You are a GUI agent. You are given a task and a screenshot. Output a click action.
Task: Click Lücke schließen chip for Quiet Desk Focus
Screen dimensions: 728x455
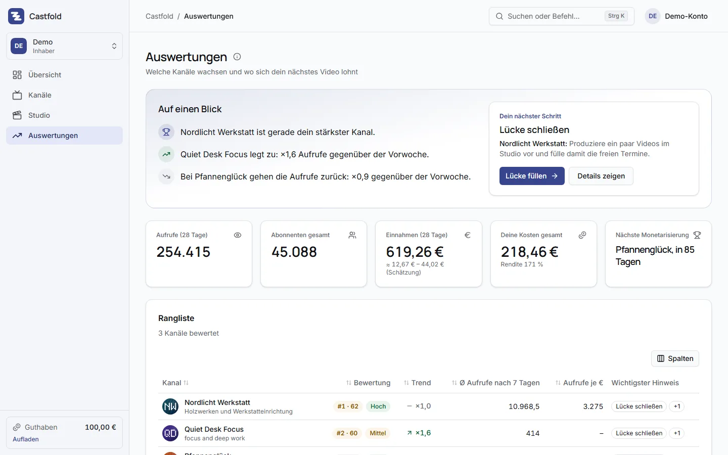point(639,433)
